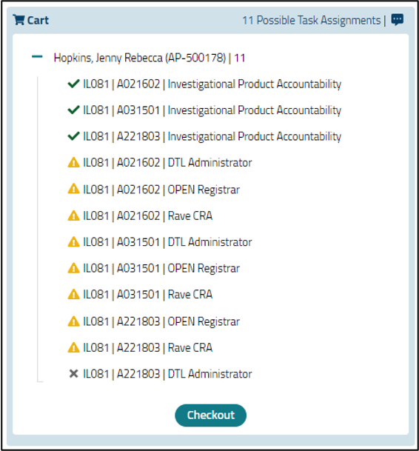This screenshot has width=419, height=451.
Task: Select 'IL081 | A021602 | OPEN Registrar' text
Action: [161, 190]
